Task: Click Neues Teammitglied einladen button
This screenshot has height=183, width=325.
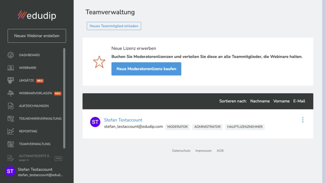Action: coord(114,26)
